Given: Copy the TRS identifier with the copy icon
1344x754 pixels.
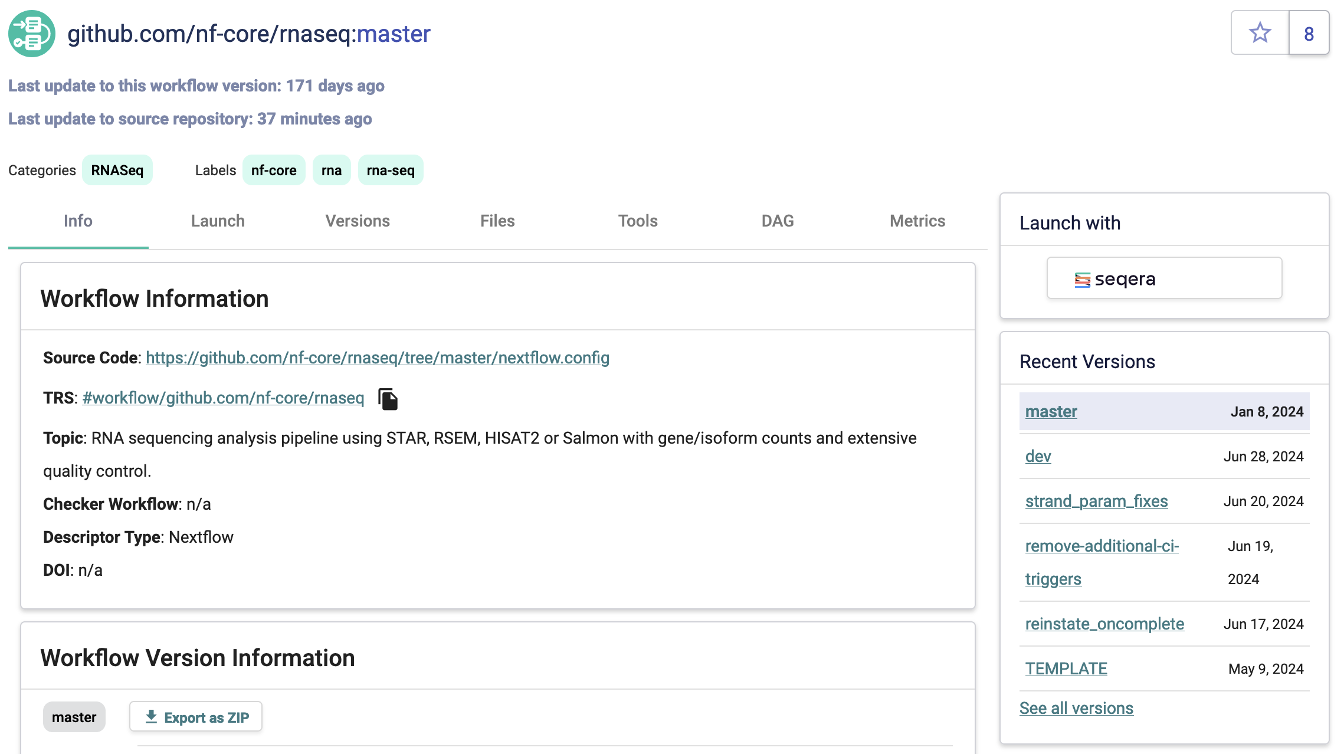Looking at the screenshot, I should pos(389,398).
